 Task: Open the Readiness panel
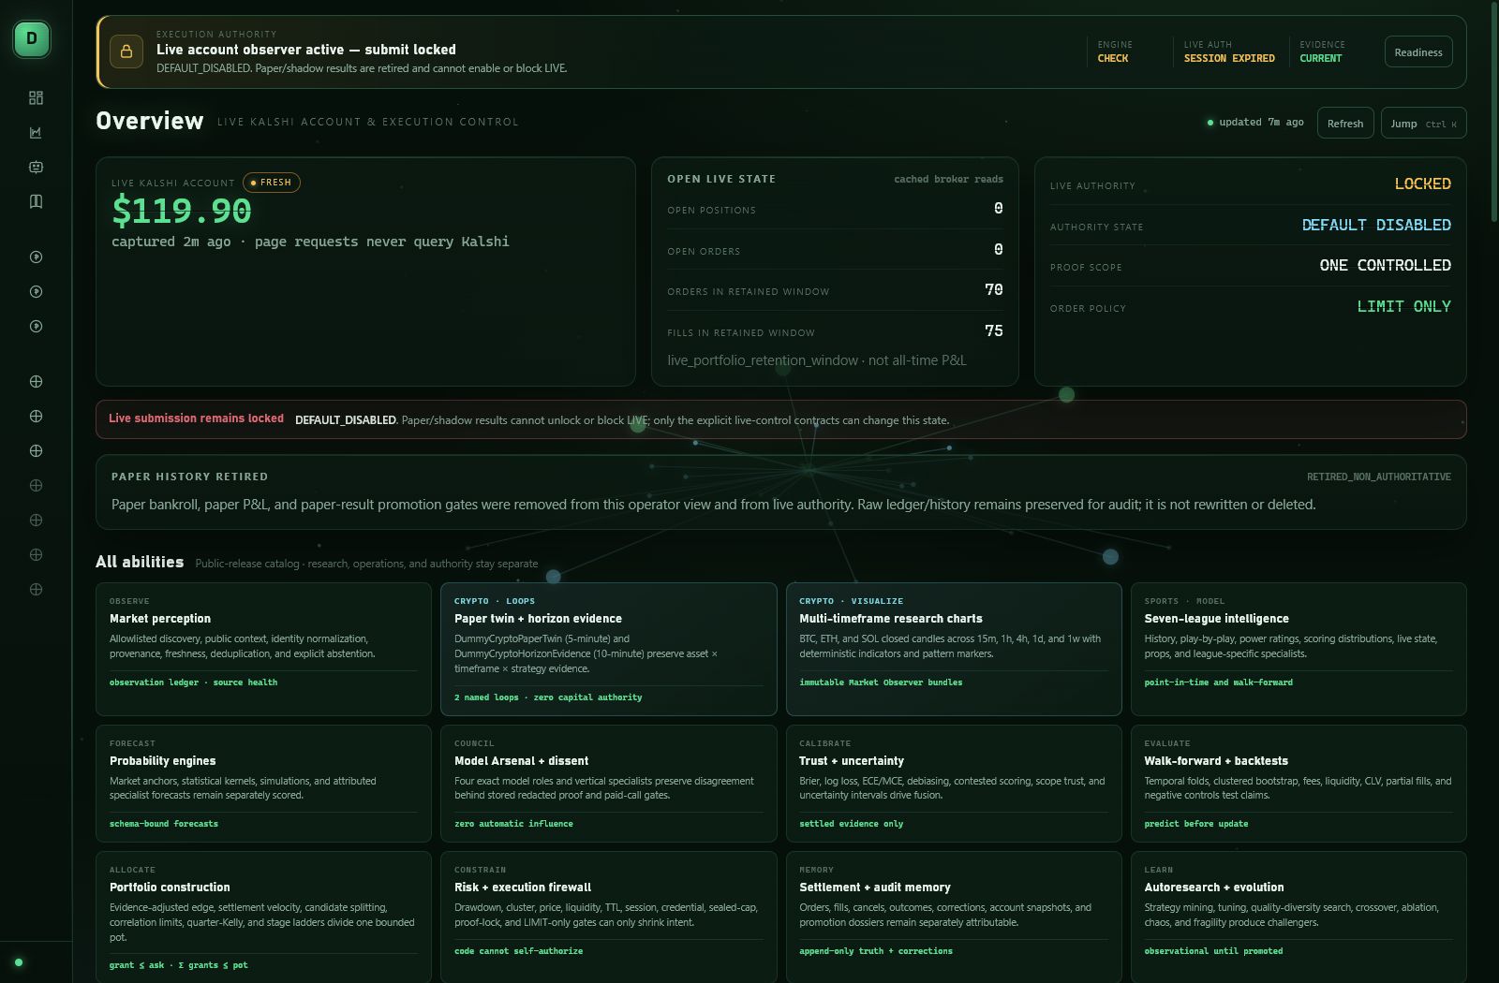tap(1418, 52)
